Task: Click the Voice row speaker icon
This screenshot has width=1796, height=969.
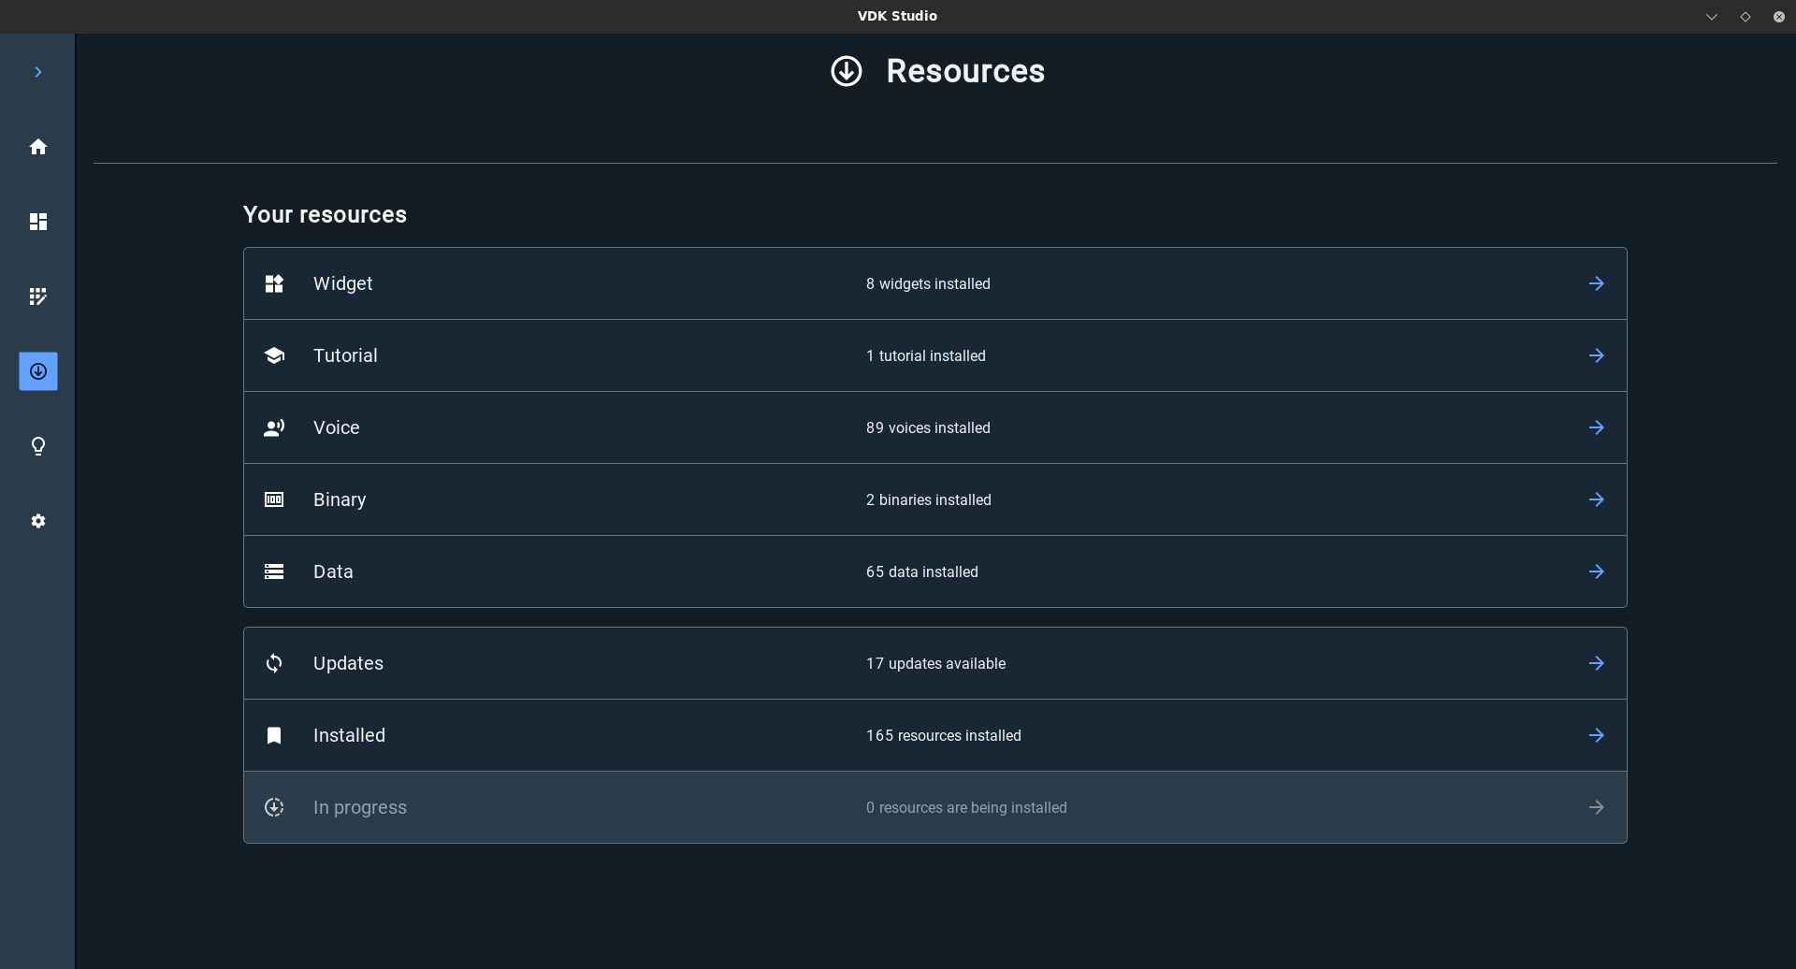Action: (274, 427)
